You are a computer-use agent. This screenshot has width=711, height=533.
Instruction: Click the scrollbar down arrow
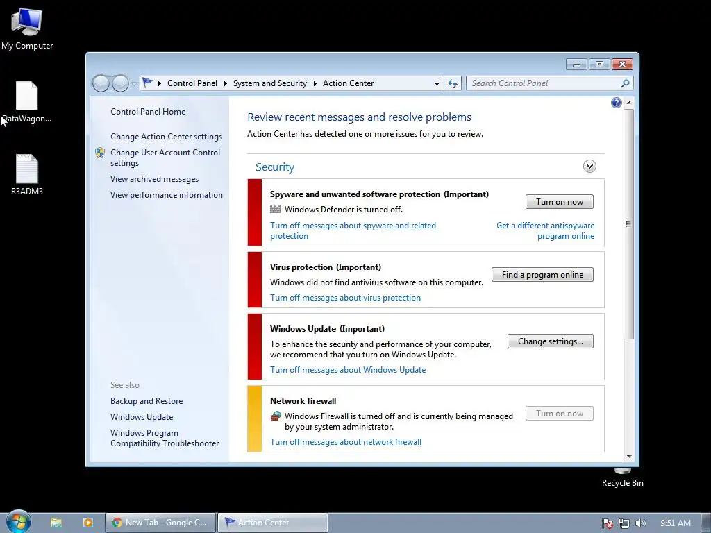[628, 456]
